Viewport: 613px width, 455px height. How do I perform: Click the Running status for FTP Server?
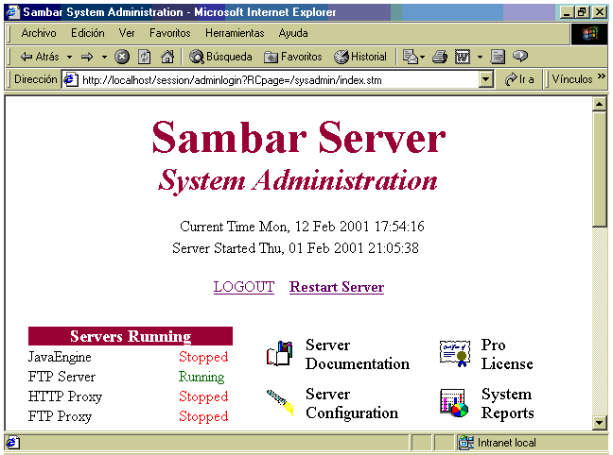pyautogui.click(x=201, y=377)
